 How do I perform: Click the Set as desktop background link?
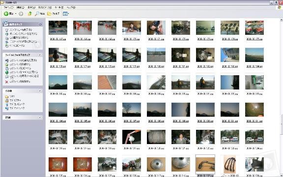pyautogui.click(x=23, y=42)
